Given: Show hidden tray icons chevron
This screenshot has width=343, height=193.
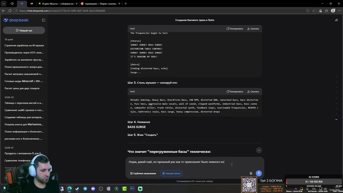Looking at the screenshot, I should click(296, 189).
